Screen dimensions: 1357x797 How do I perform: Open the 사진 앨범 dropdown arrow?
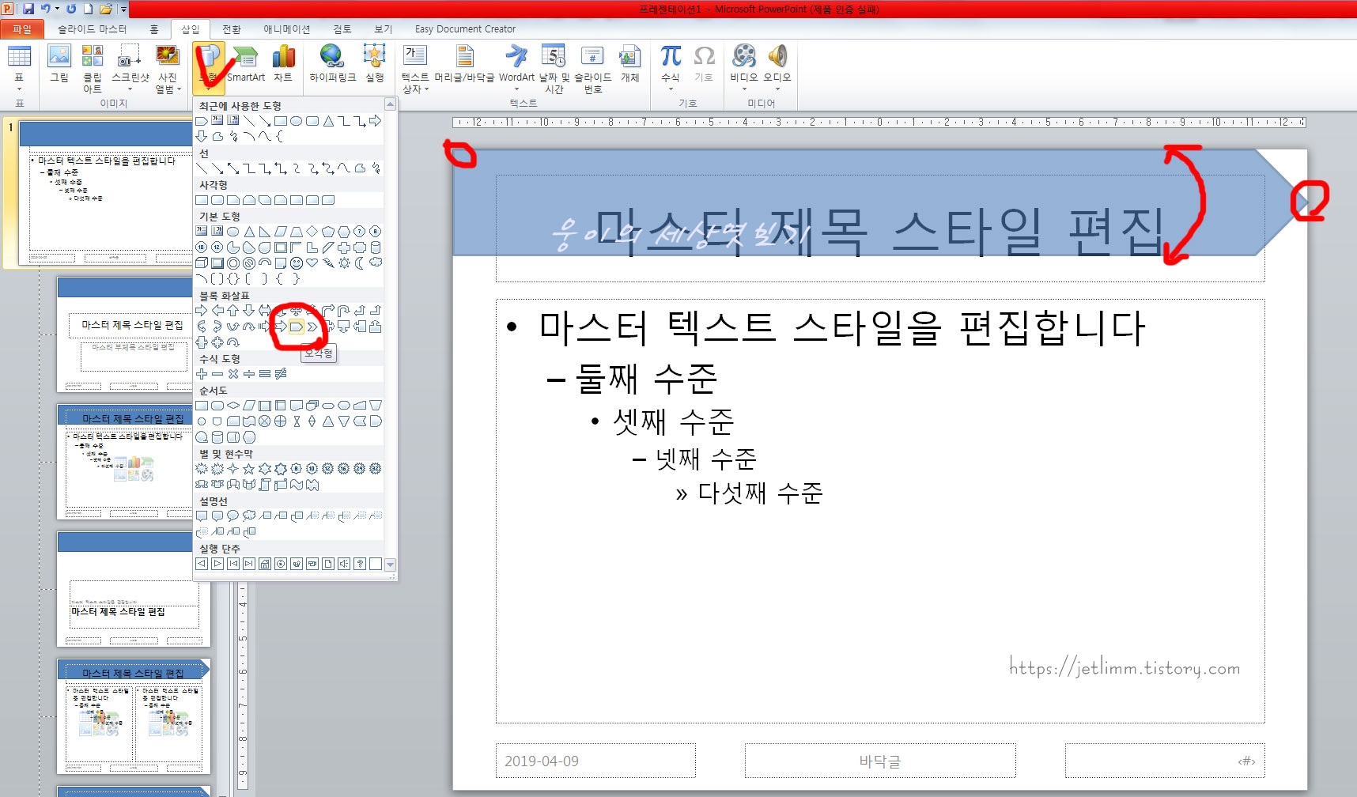pyautogui.click(x=180, y=89)
